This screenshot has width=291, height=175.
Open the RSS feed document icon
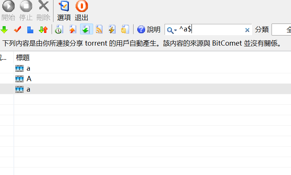click(x=99, y=29)
